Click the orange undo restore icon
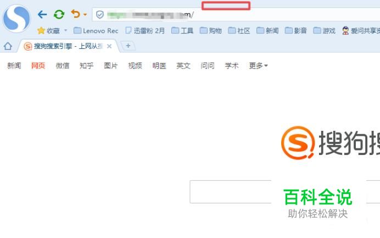Image resolution: width=380 pixels, height=238 pixels. tap(76, 14)
